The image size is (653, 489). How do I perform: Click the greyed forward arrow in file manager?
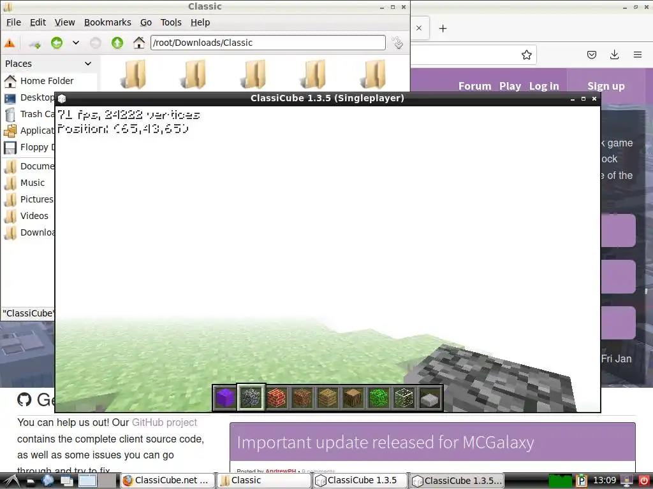pyautogui.click(x=96, y=43)
